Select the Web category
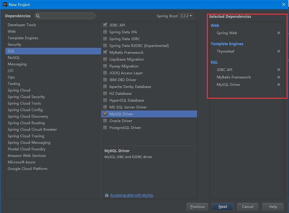Image resolution: width=289 pixels, height=213 pixels. click(53, 31)
